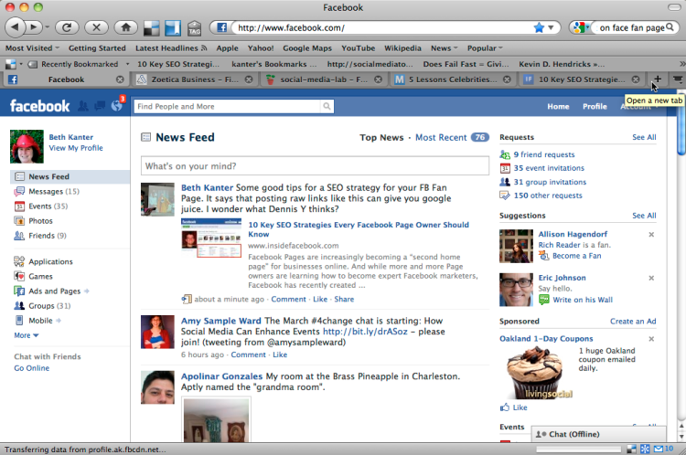686x455 pixels.
Task: Switch to 10 Key SEO Strategie tab
Action: [x=582, y=79]
